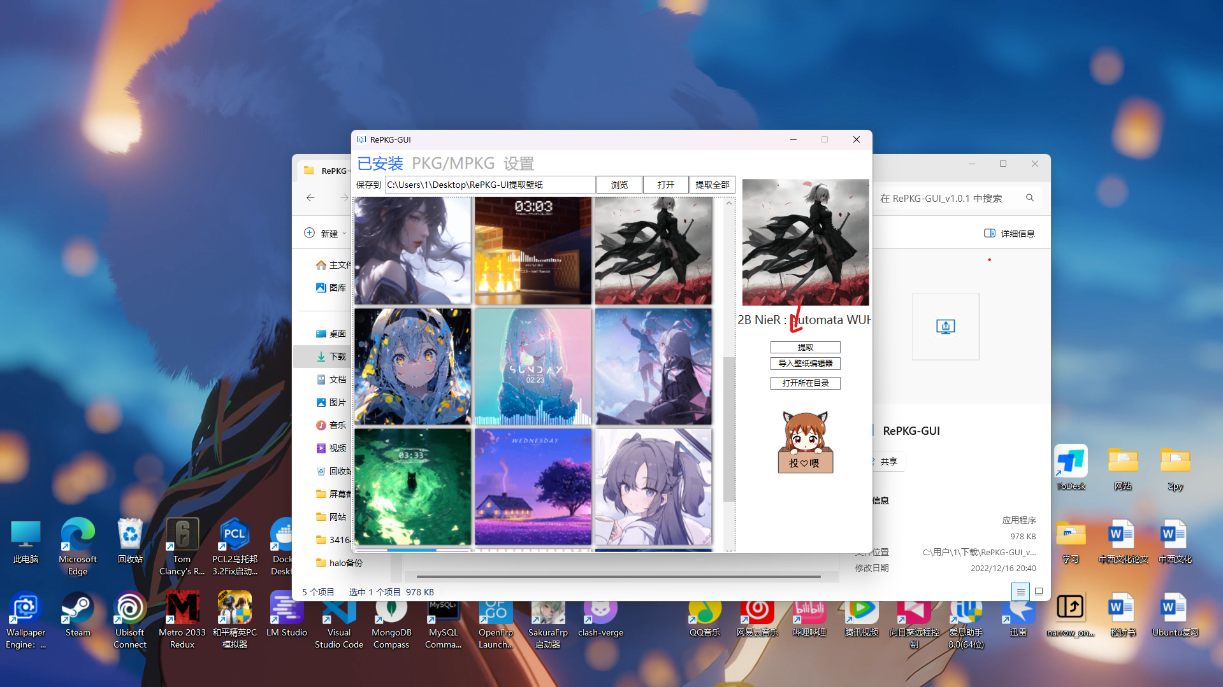Click the search magnifier icon in Explorer
This screenshot has width=1223, height=687.
1030,198
